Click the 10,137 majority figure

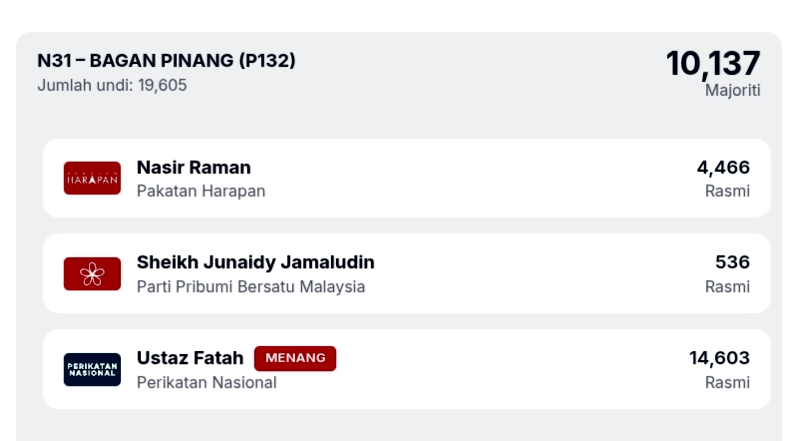pyautogui.click(x=713, y=64)
